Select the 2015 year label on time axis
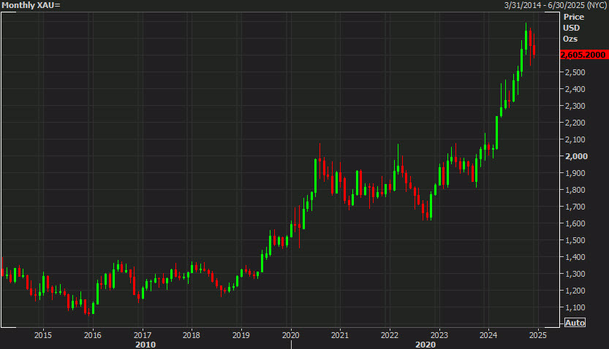Viewport: 609px width, 349px height. 42,335
